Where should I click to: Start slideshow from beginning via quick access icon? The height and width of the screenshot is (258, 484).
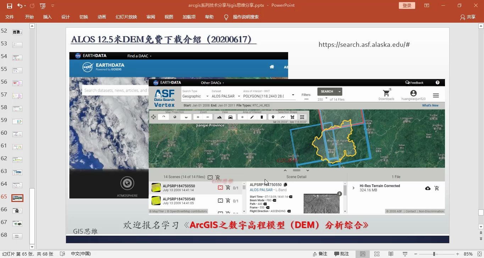coord(43,6)
